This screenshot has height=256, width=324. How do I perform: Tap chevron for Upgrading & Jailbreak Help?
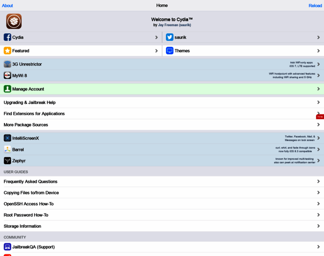[318, 102]
